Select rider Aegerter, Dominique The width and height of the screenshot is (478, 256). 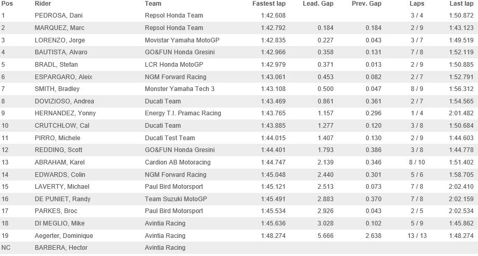[x=64, y=236]
